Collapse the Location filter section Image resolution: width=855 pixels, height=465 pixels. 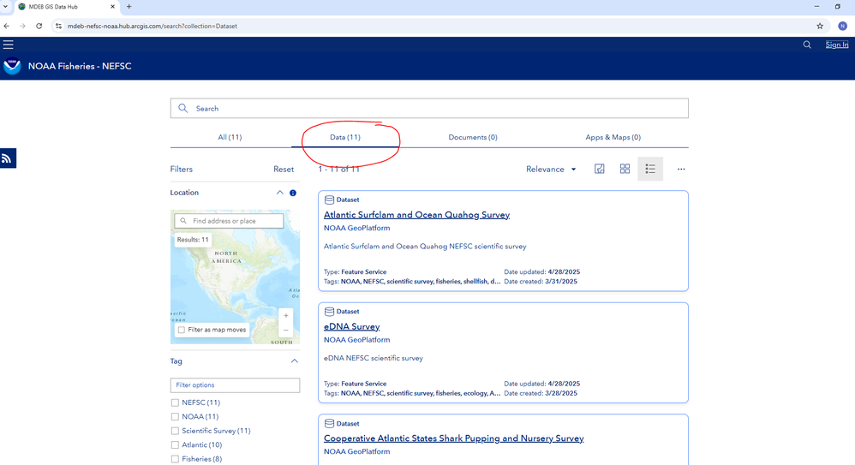pyautogui.click(x=280, y=193)
